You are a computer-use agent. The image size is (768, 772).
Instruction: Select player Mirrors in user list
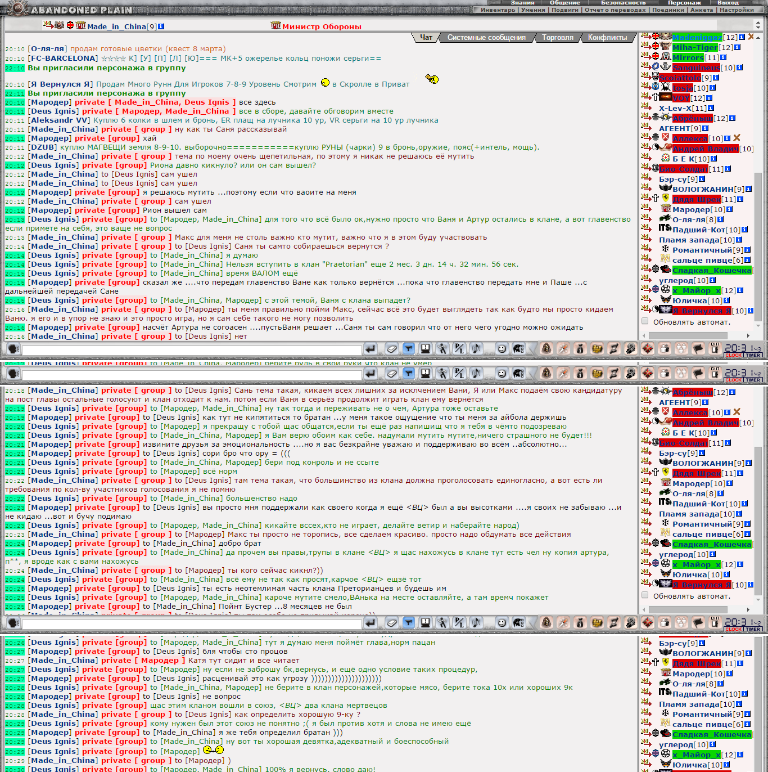(688, 57)
